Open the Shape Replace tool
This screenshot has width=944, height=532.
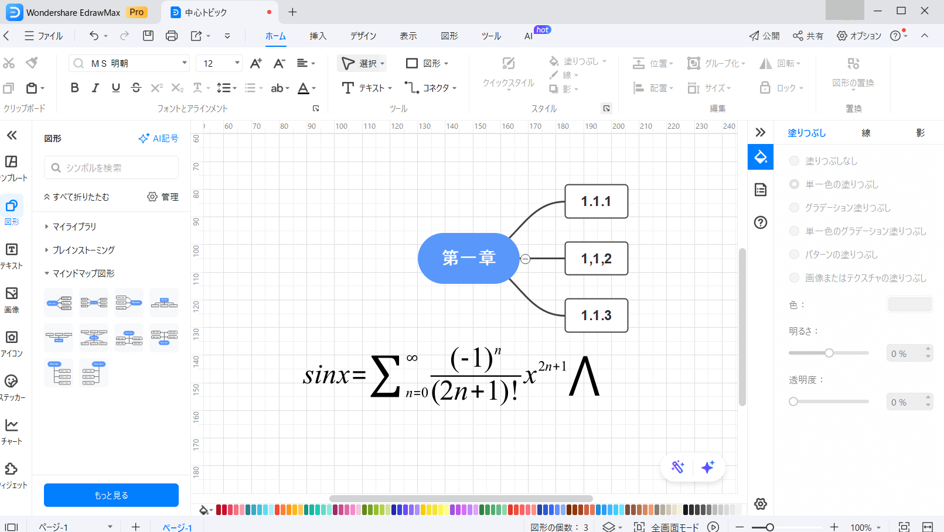point(853,73)
